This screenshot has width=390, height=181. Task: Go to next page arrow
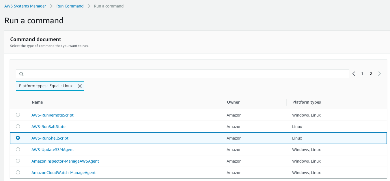click(379, 74)
